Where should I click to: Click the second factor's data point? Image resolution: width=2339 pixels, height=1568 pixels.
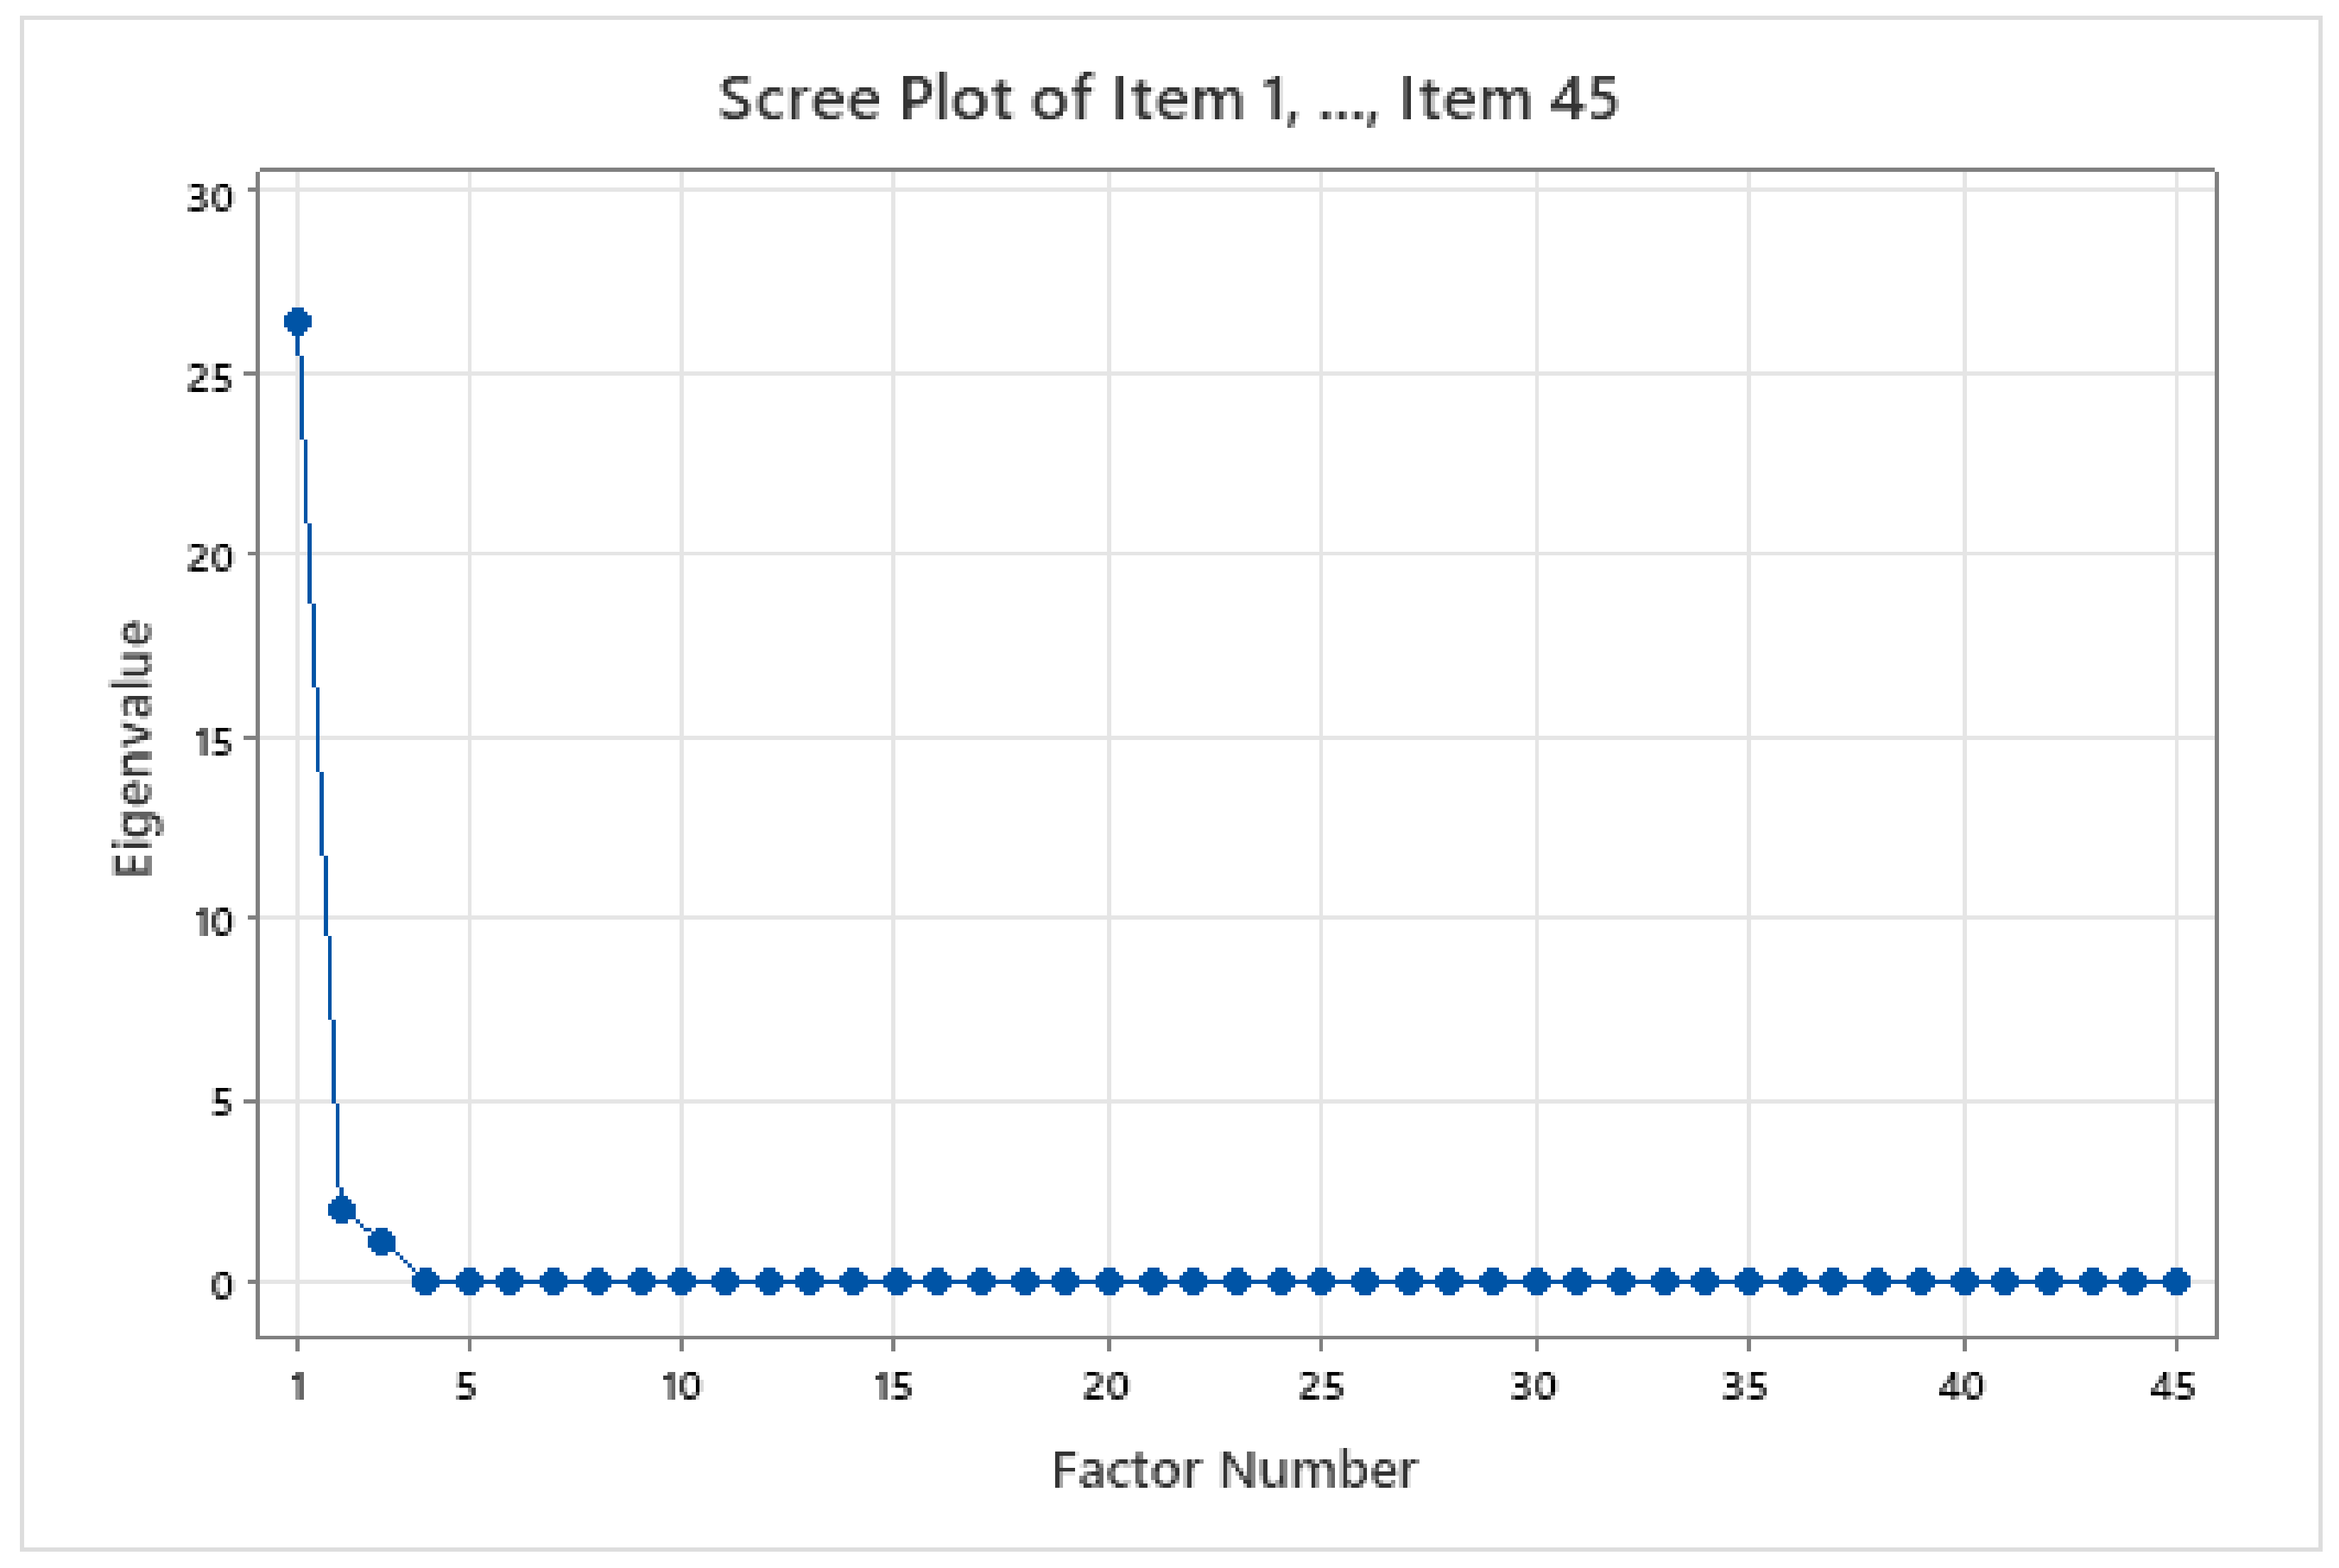(341, 1210)
